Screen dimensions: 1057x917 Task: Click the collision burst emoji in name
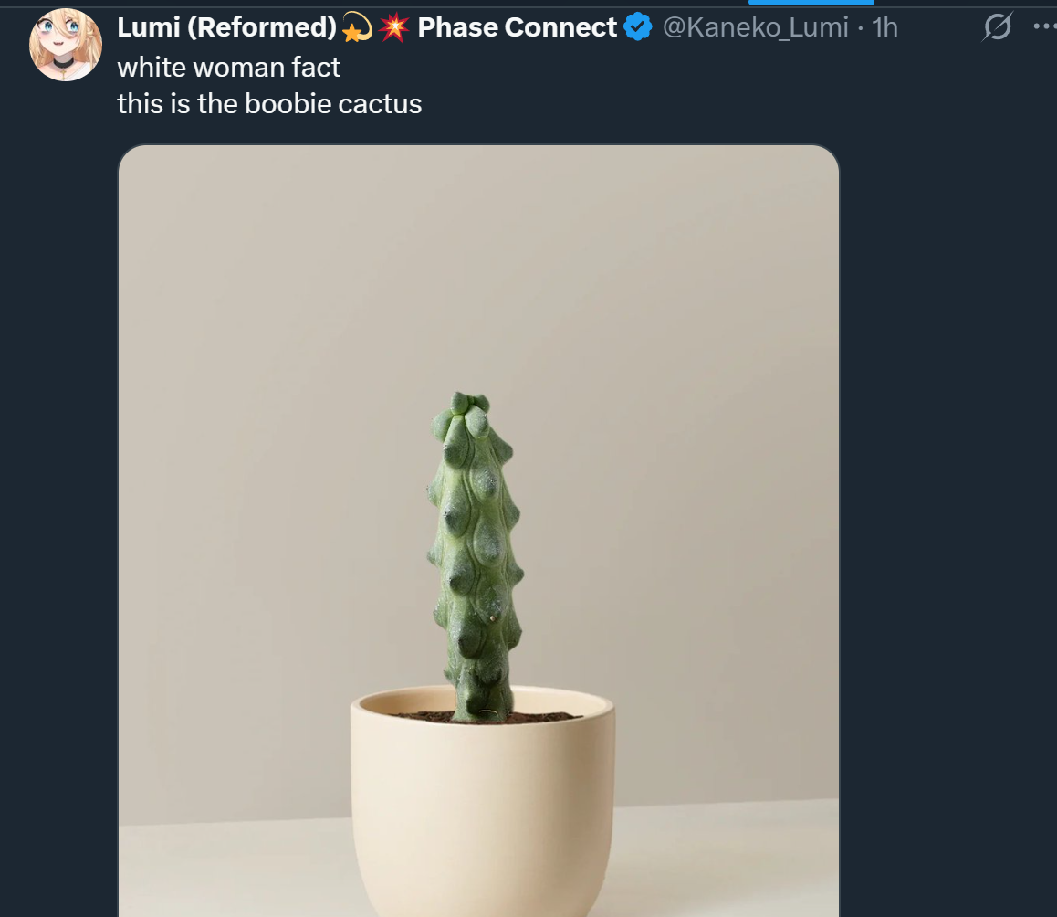coord(393,28)
